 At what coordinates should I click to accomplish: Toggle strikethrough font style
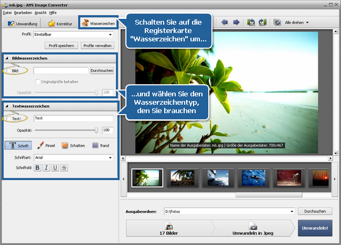64,168
